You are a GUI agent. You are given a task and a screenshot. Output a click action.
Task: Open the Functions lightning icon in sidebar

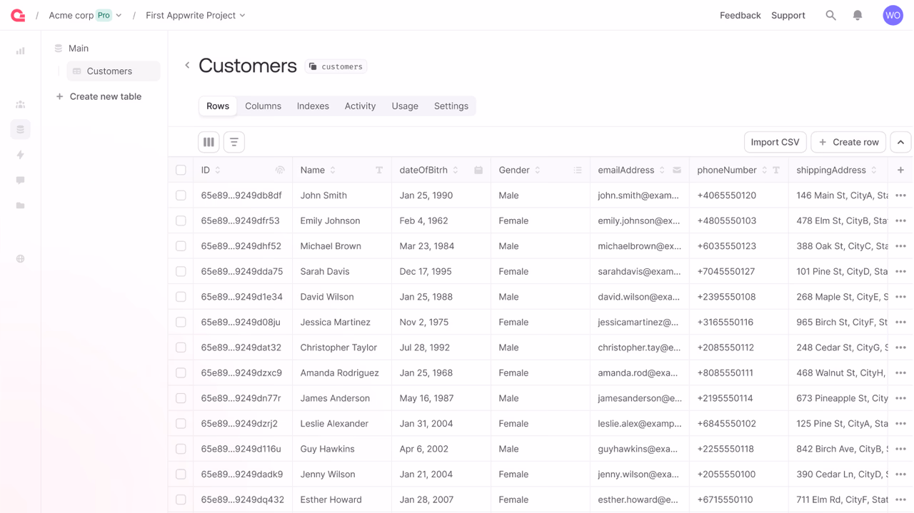click(21, 155)
